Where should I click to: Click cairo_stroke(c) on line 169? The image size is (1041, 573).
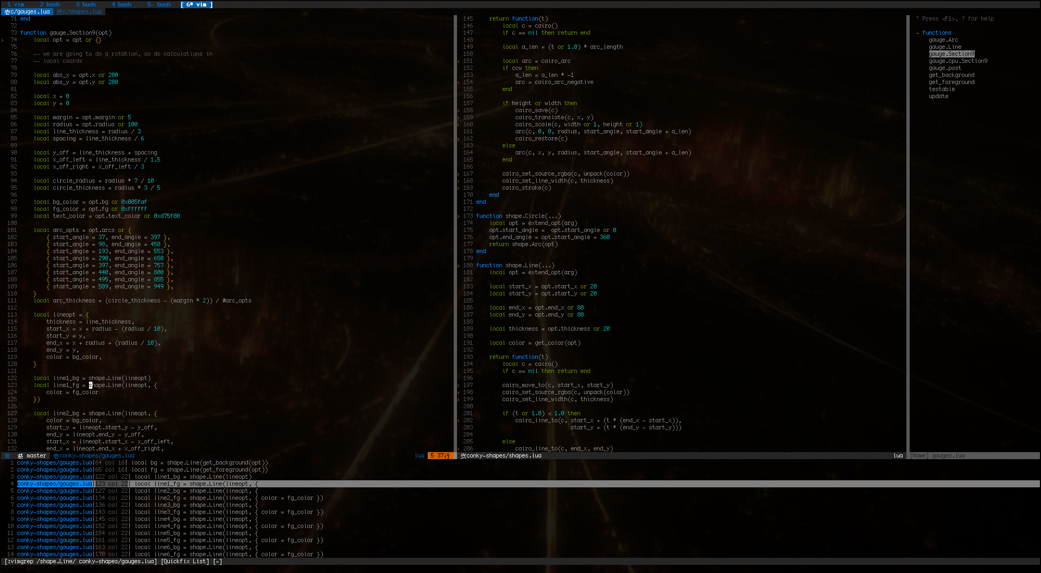[x=526, y=188]
